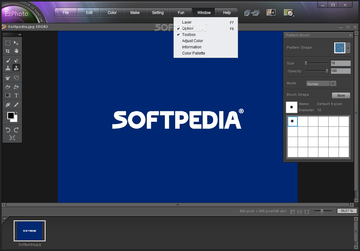Click the More brush shapes button
Viewport: 360px width, 251px height.
[x=341, y=95]
